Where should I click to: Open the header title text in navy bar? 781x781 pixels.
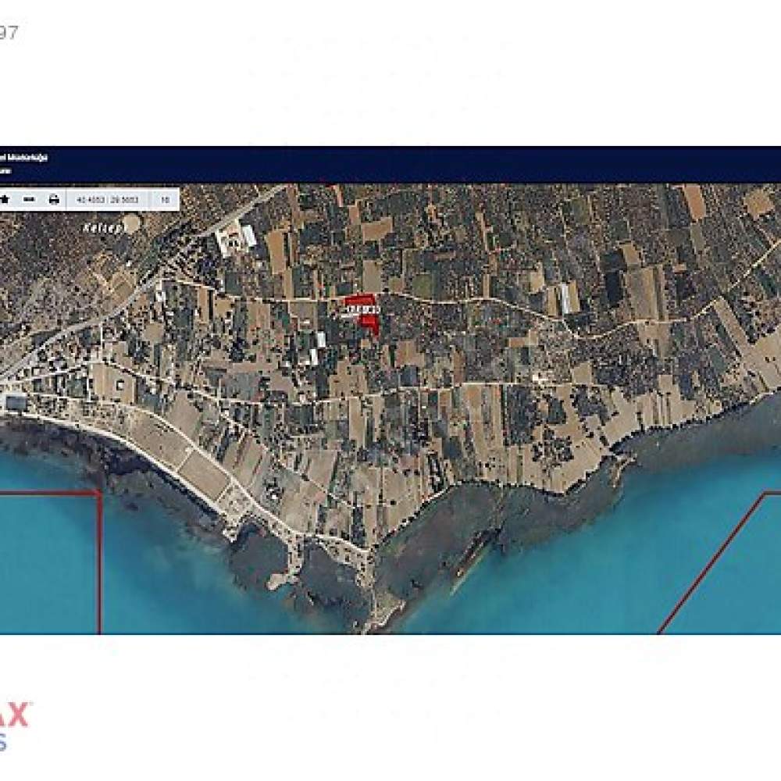tap(24, 158)
